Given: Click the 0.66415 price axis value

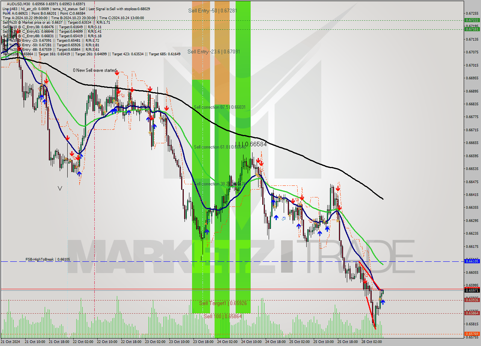Looking at the screenshot, I should tap(472, 194).
